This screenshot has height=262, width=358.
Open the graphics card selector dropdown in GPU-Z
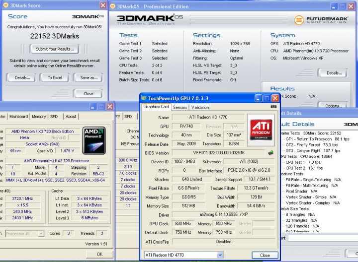(x=220, y=255)
